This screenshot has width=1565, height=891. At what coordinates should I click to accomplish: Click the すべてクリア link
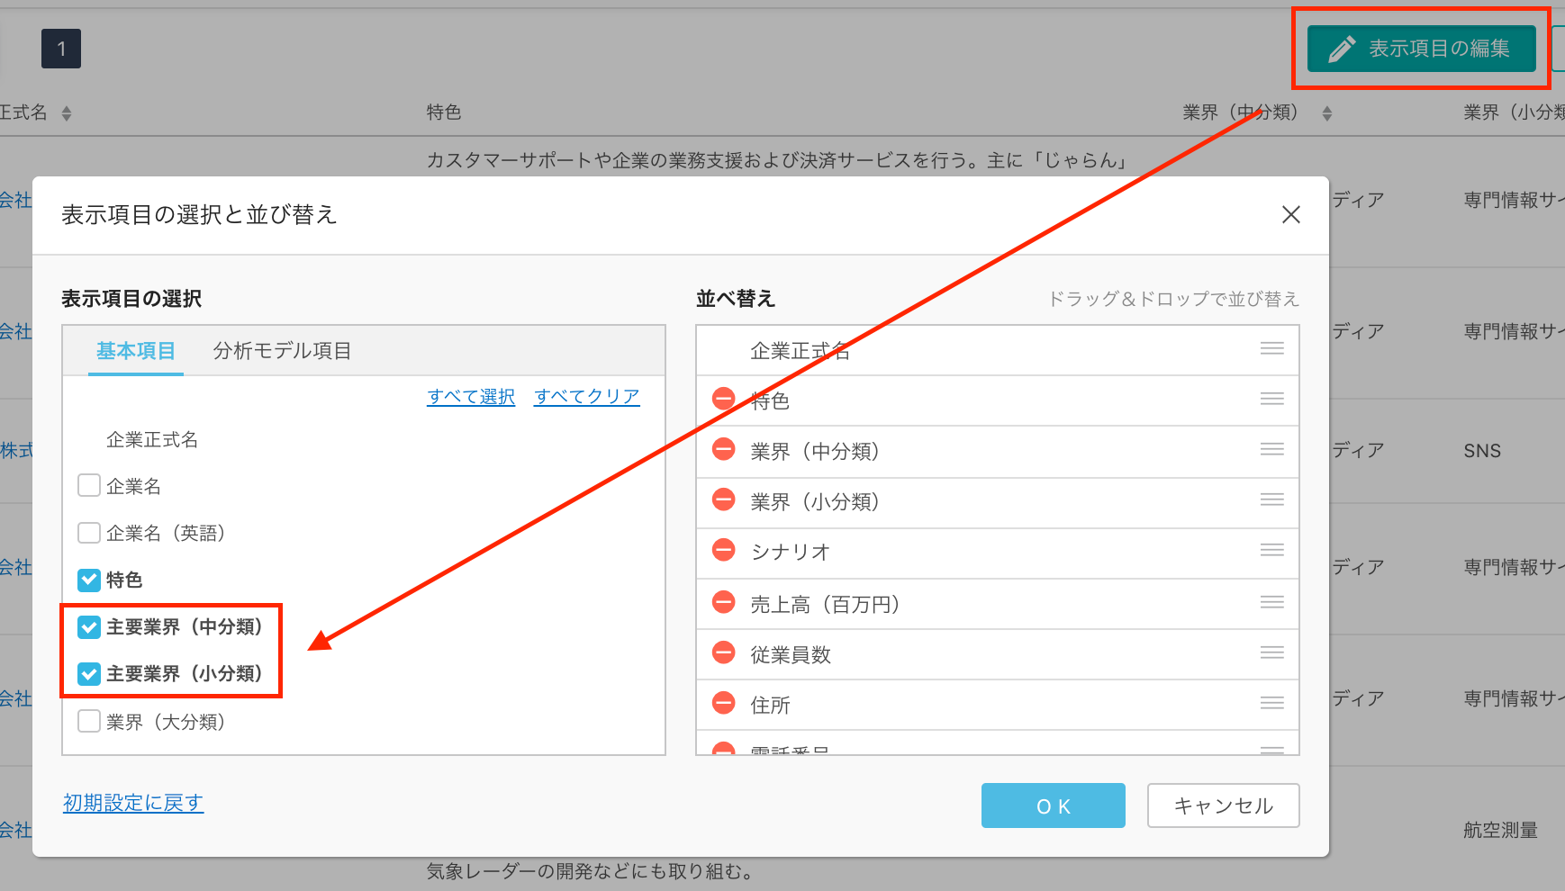click(587, 397)
